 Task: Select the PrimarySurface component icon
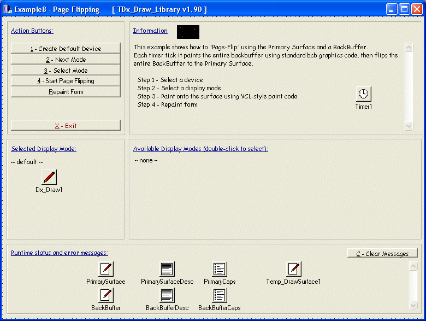[105, 269]
